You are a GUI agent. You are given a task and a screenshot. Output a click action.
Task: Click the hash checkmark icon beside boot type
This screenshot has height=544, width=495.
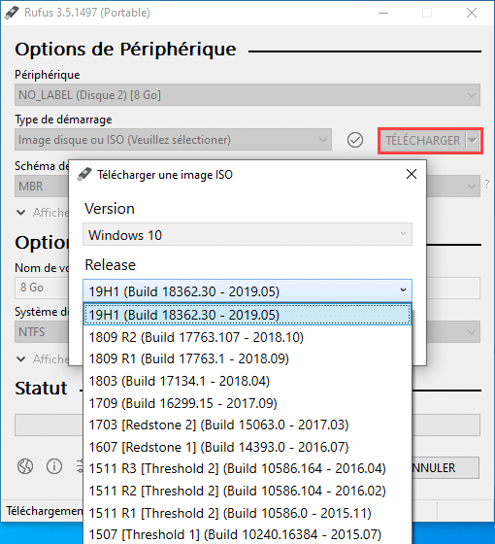click(355, 140)
